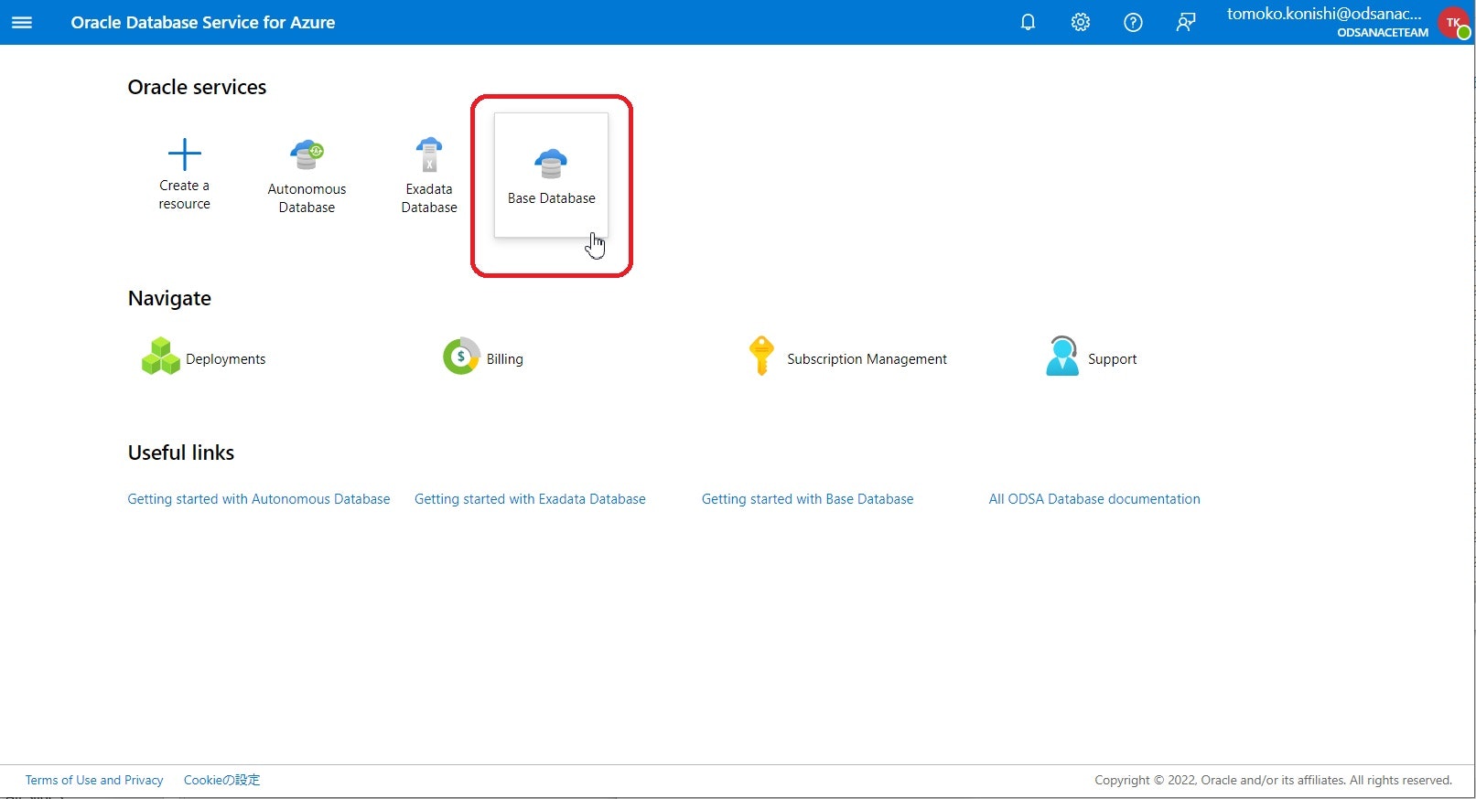Click the Create a resource label

tap(184, 195)
